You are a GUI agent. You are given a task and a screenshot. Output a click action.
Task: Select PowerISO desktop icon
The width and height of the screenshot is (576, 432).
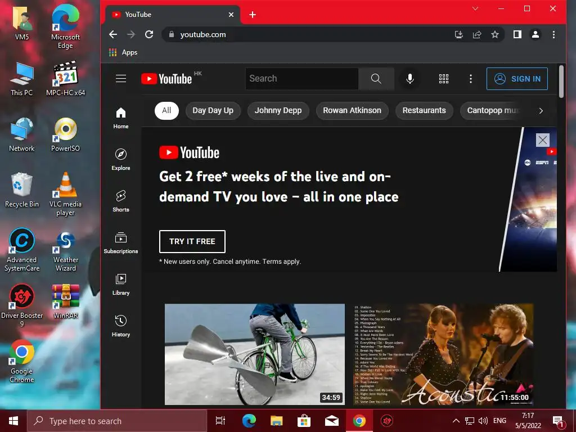[x=65, y=134]
